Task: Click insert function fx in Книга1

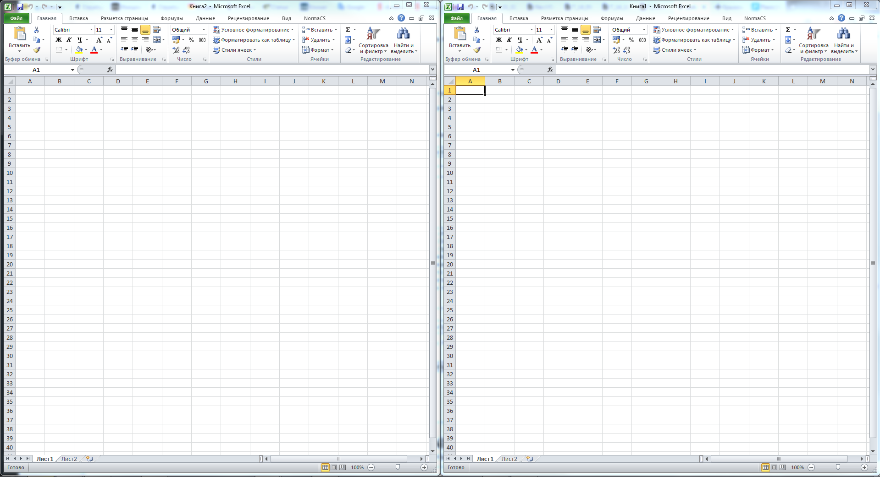Action: tap(550, 70)
